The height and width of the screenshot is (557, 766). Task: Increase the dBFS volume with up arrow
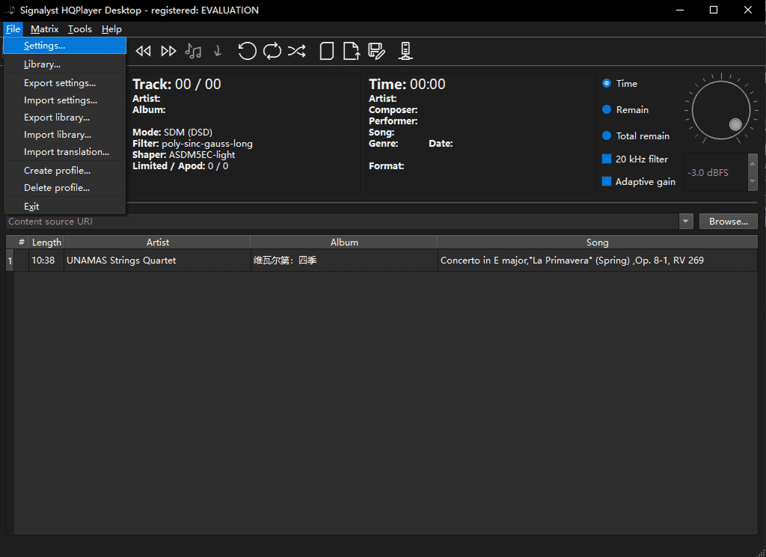[752, 163]
